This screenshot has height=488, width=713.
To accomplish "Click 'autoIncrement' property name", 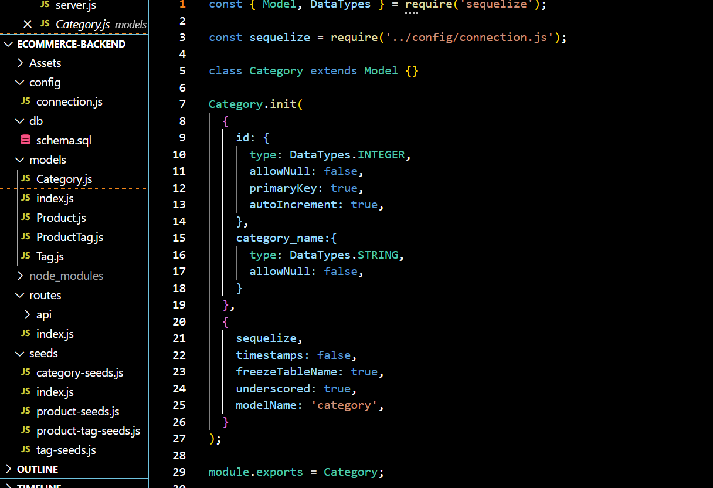I will pos(293,205).
